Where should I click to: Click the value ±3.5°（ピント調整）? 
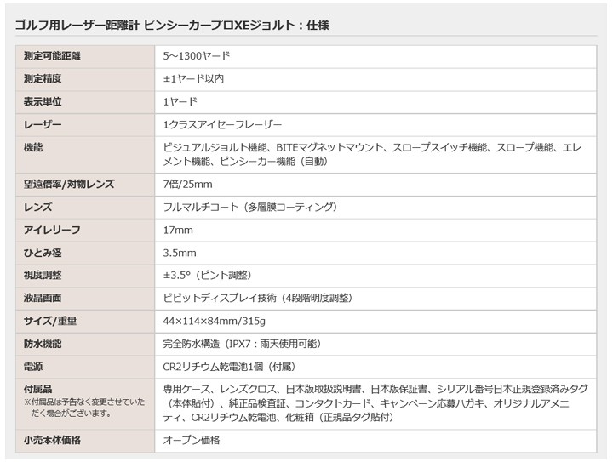pos(208,276)
